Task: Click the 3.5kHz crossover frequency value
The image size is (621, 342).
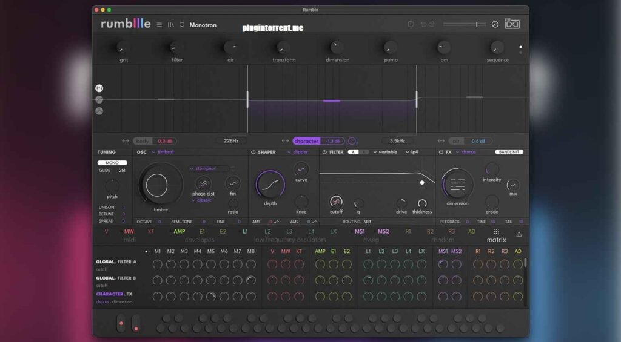Action: coord(397,141)
